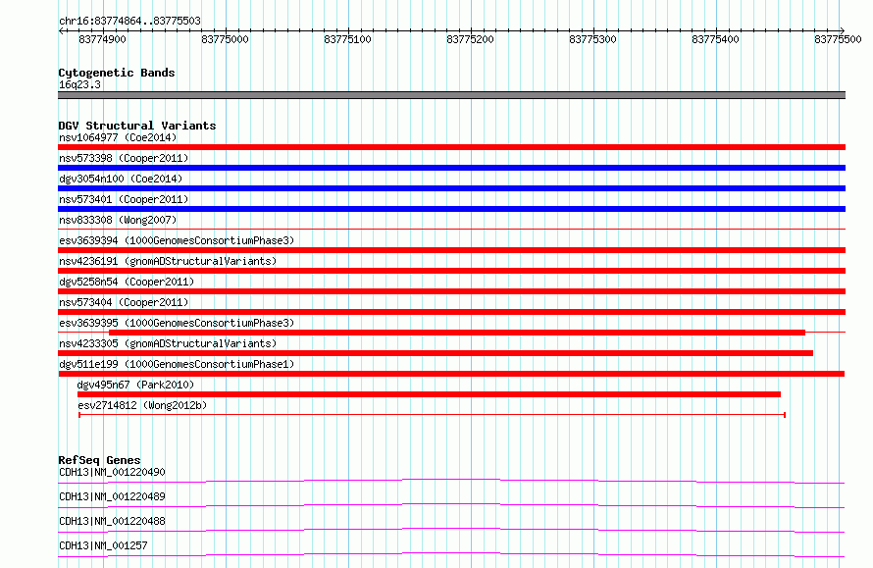Select the thin red line for esv2714812
This screenshot has width=873, height=568.
(x=432, y=415)
